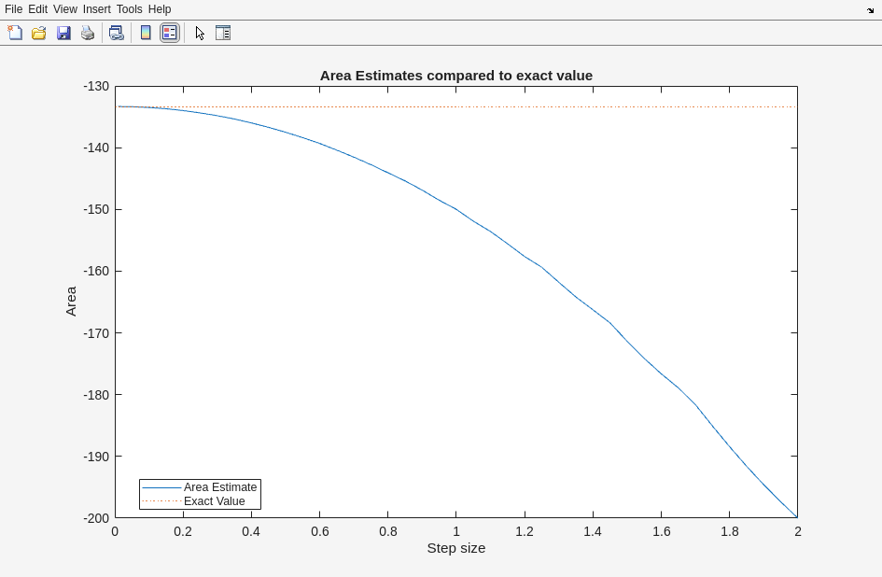Open the File menu

13,9
